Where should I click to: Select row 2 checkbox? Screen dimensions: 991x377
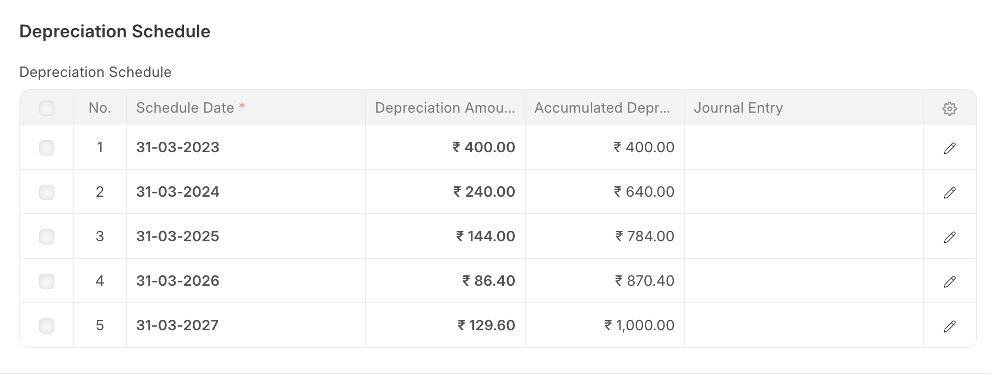click(x=47, y=192)
